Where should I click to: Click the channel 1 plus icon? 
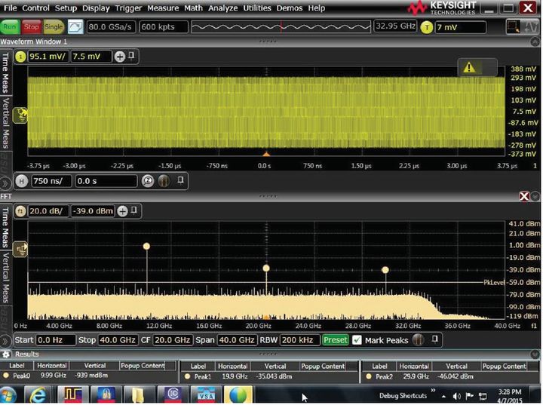[x=119, y=57]
